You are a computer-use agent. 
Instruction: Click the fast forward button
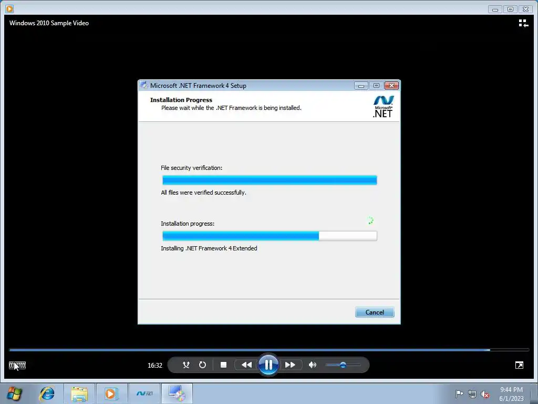(290, 365)
